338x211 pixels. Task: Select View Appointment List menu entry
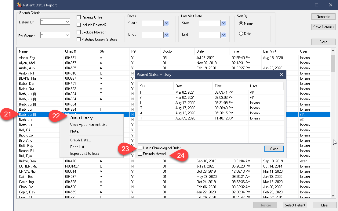(88, 124)
